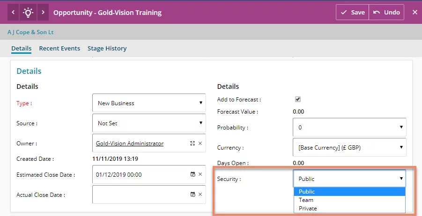Screen dimensions: 422x216
Task: Close the opportunity window
Action: pyautogui.click(x=415, y=12)
